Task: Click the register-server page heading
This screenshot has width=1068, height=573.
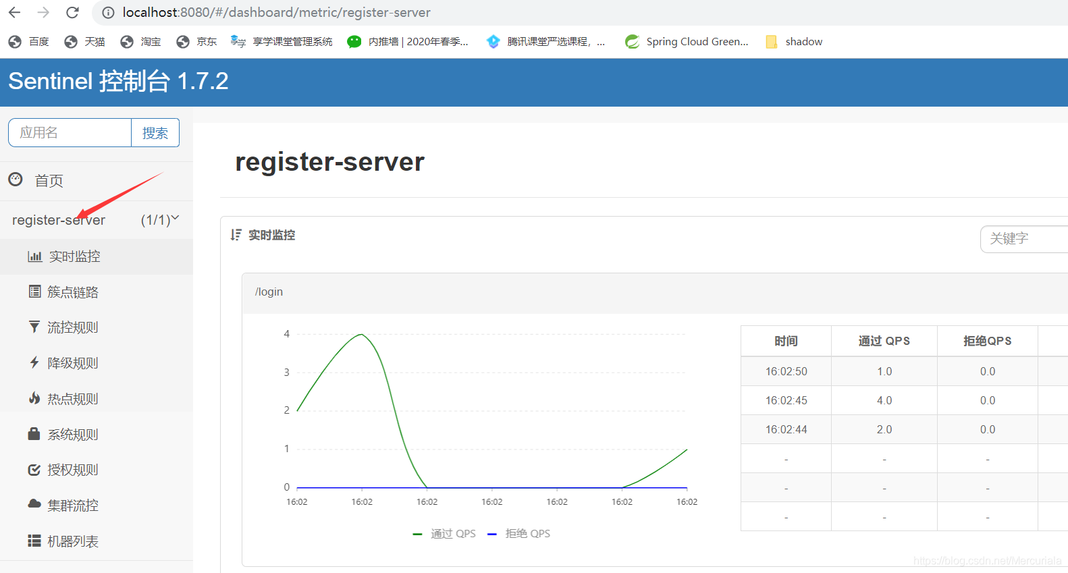Action: click(x=329, y=162)
